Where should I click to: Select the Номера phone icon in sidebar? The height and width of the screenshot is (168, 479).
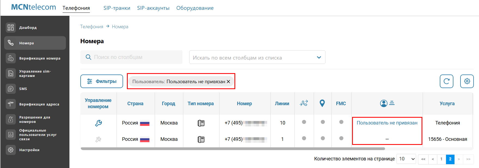[x=11, y=43]
